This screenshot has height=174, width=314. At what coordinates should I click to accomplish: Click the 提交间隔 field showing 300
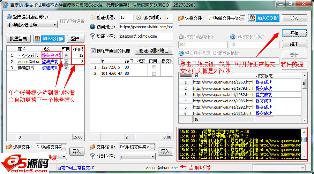203,45
